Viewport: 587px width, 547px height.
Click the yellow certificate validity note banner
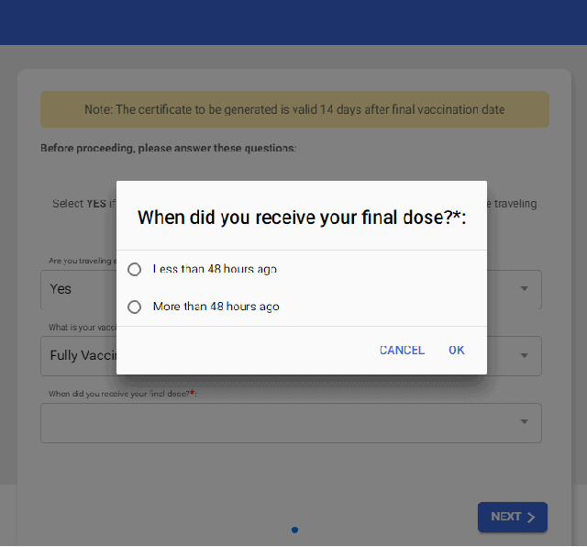(294, 109)
